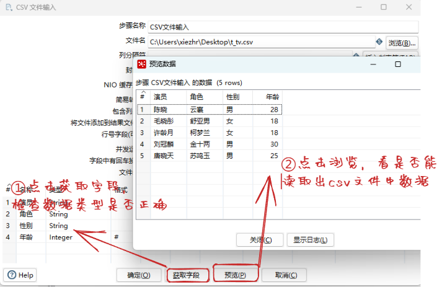Maximize the 预览数据 dialog
The width and height of the screenshot is (442, 287).
pyautogui.click(x=398, y=64)
